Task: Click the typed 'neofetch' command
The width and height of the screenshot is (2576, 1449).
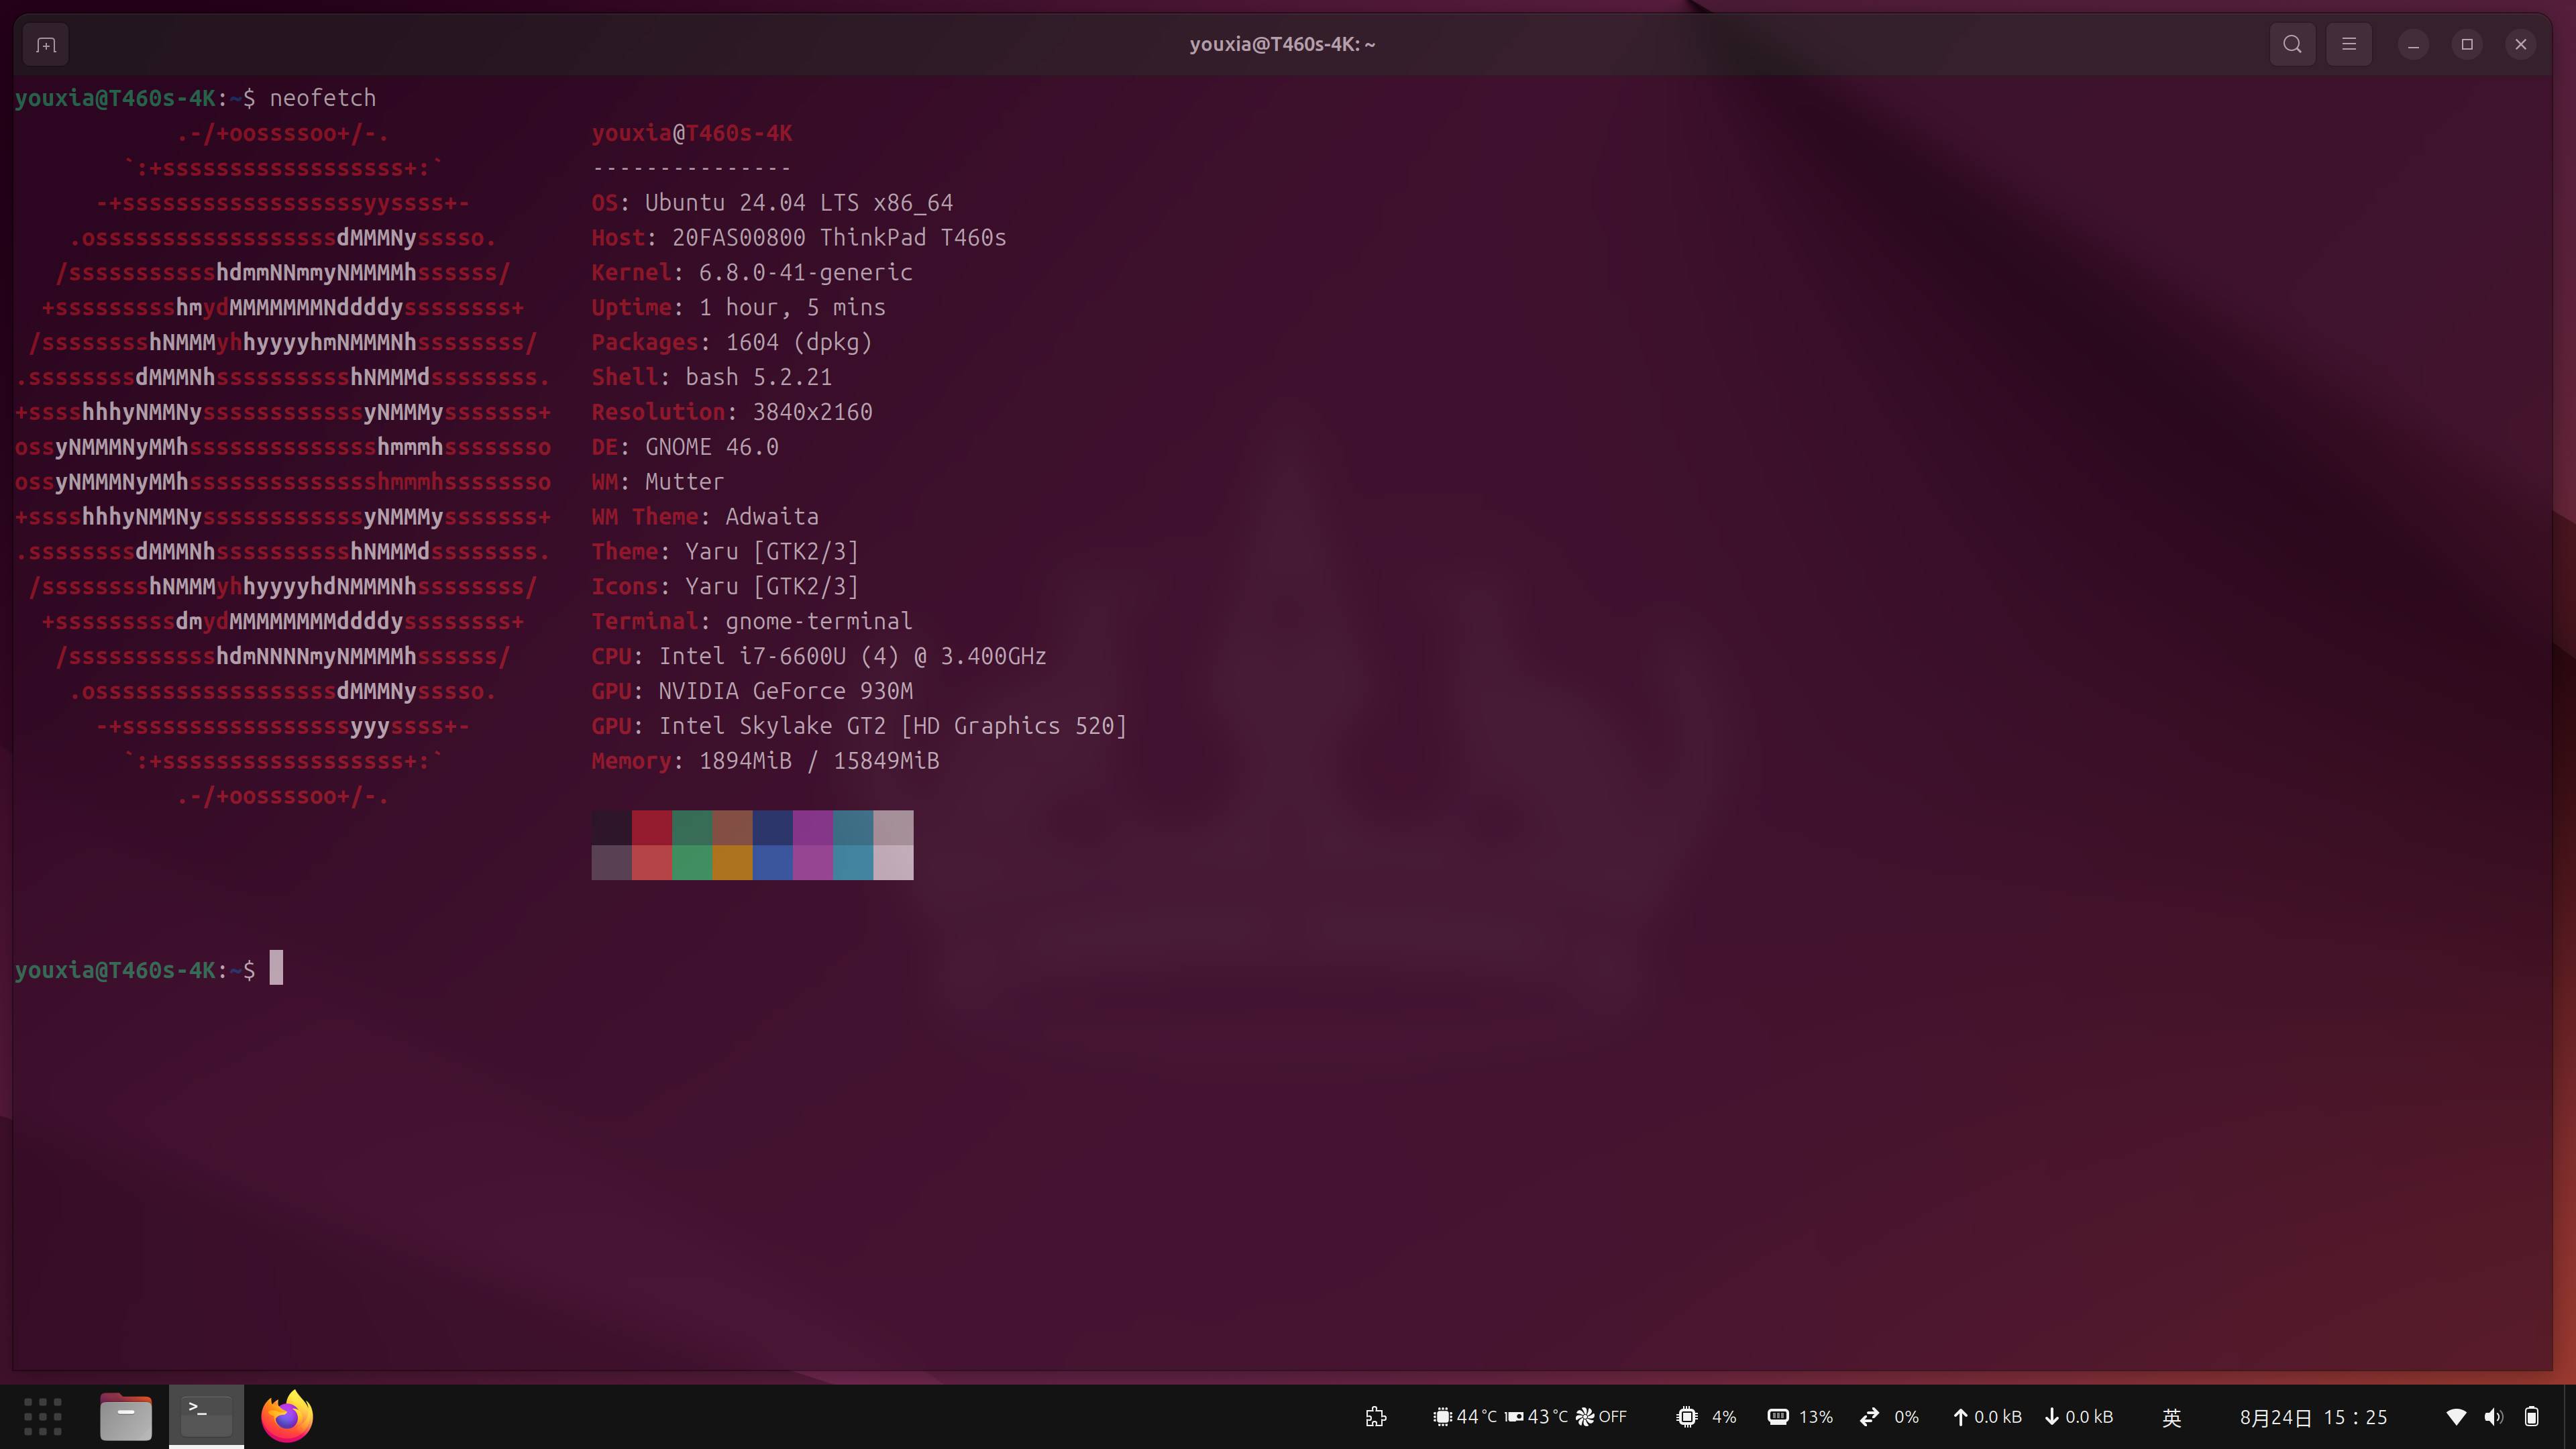Action: click(323, 98)
